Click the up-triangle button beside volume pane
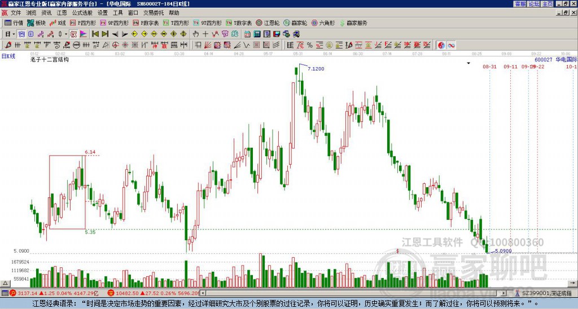 tap(5, 284)
